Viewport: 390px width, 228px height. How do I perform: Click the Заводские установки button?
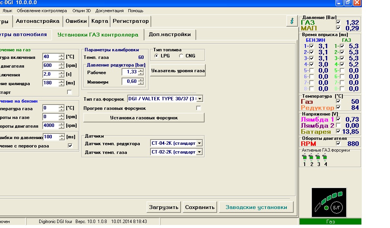coord(256,207)
